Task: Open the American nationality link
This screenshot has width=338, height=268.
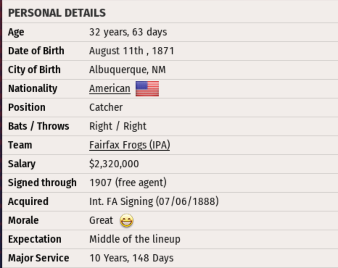Action: click(110, 89)
